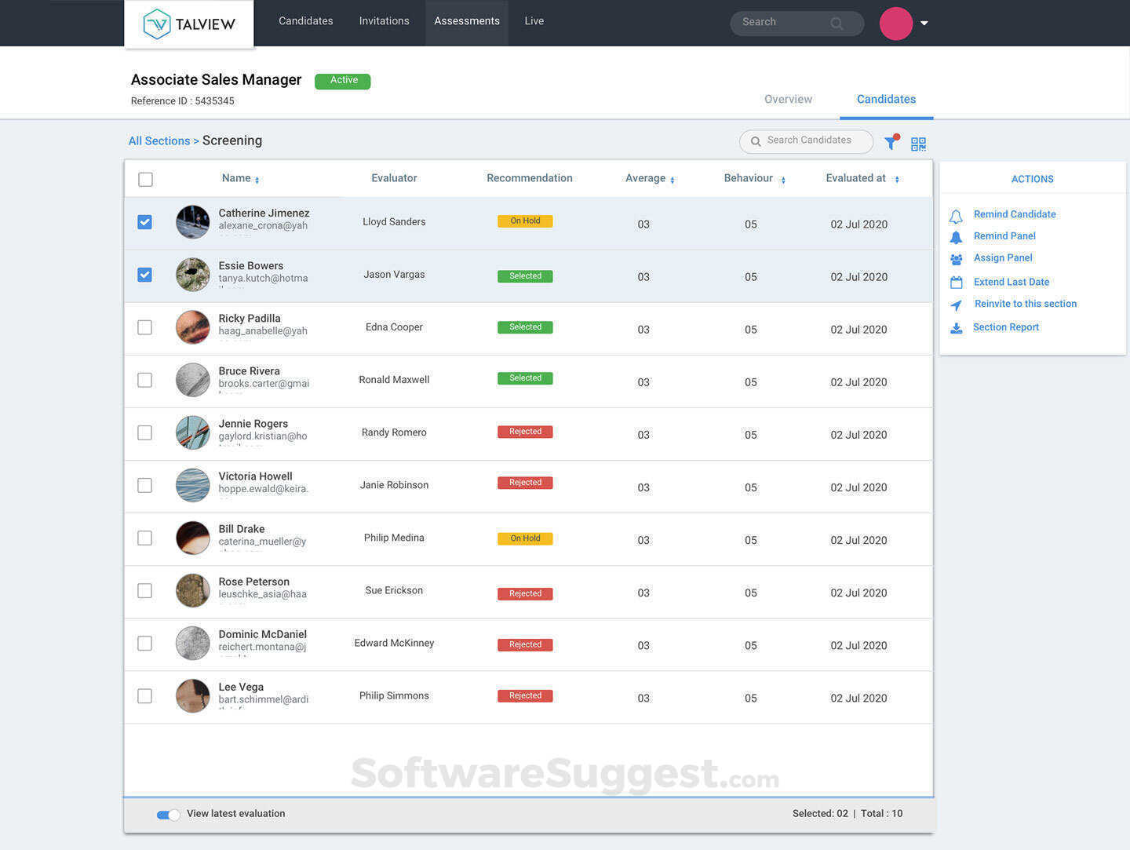Viewport: 1130px width, 850px height.
Task: Select all candidates using the header checkbox
Action: [144, 179]
